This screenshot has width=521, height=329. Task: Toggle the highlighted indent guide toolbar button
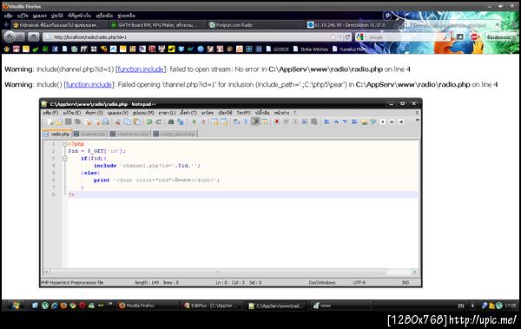point(255,122)
